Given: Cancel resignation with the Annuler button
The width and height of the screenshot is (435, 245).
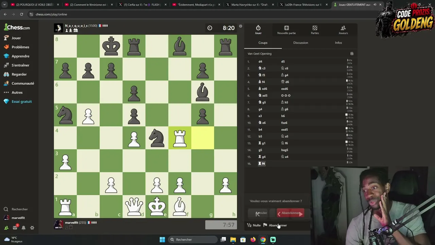Looking at the screenshot, I should [262, 213].
